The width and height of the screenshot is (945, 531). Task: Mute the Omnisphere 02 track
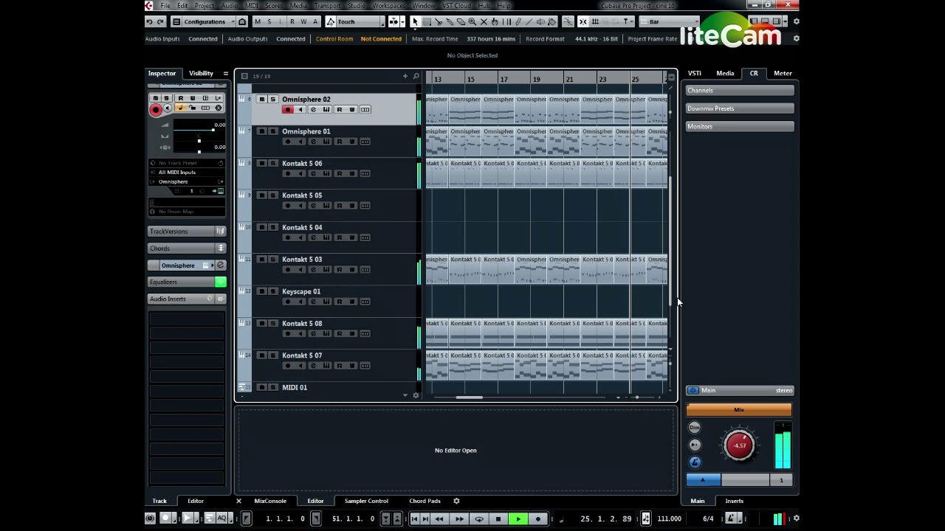pyautogui.click(x=261, y=100)
